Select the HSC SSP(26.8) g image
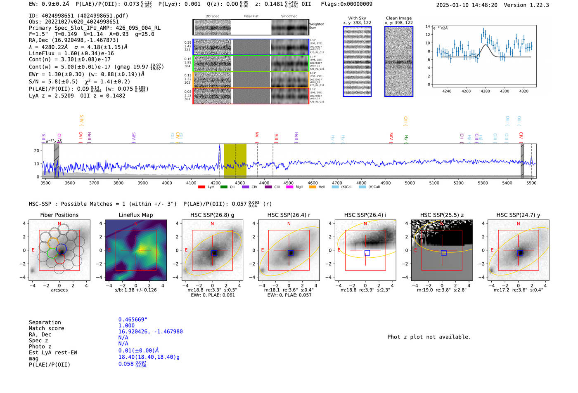This screenshot has height=393, width=578. (212, 250)
